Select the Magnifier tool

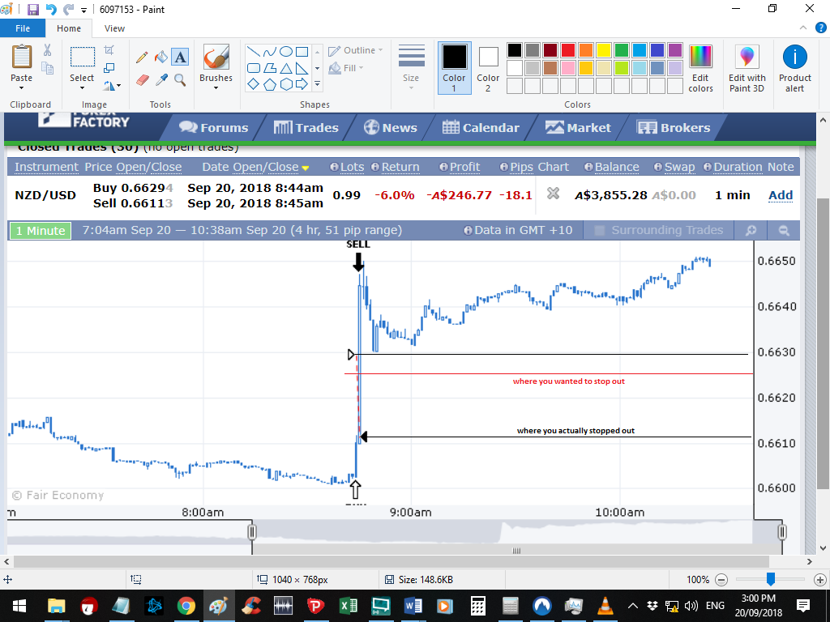180,80
